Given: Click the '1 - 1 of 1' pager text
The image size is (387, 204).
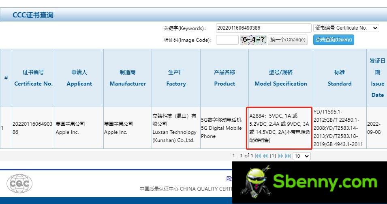Looking at the screenshot, I should pos(243,156).
